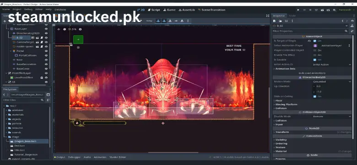Open the Shader Editor bottom panel
This screenshot has height=165, width=357.
pyautogui.click(x=118, y=157)
